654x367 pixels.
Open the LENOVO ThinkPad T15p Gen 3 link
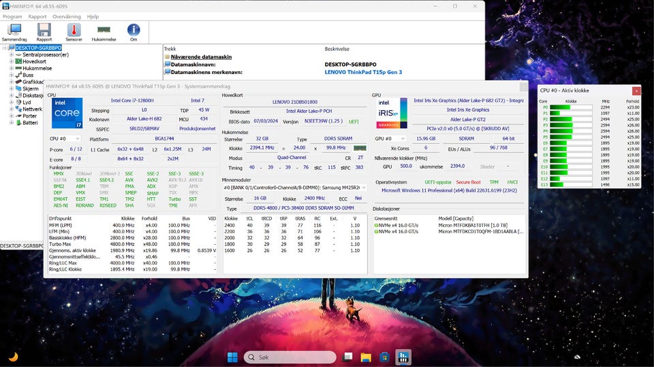tap(363, 72)
